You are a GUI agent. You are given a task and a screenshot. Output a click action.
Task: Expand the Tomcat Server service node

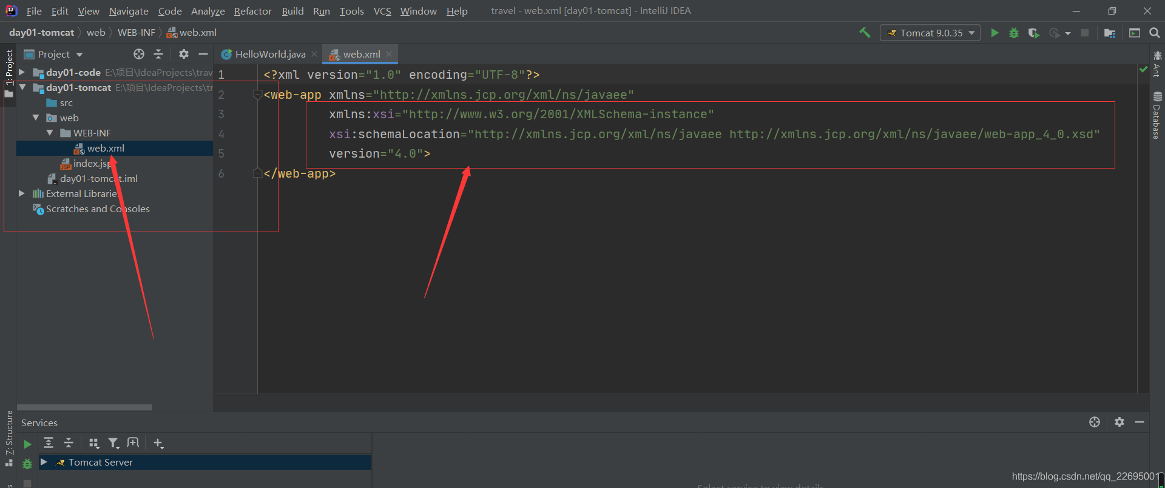(x=44, y=462)
